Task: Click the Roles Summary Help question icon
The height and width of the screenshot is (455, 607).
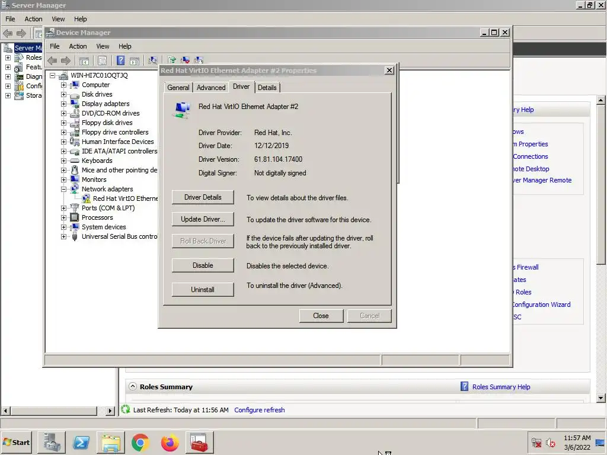Action: 464,386
